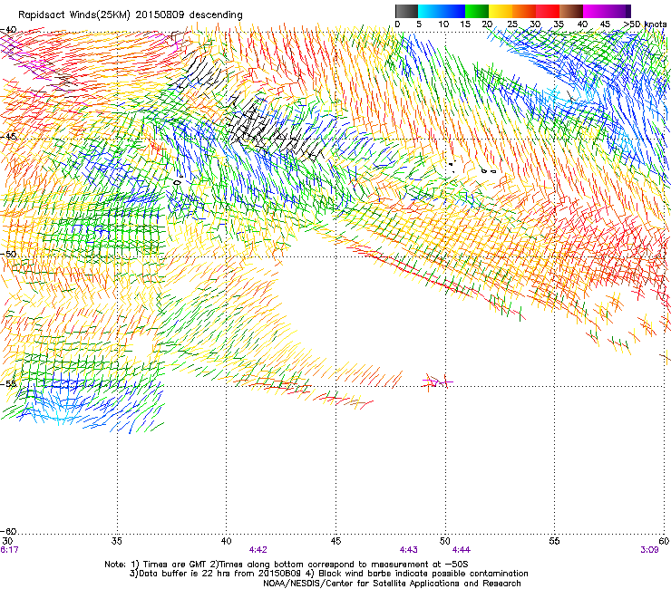The width and height of the screenshot is (671, 589).
Task: Select the gray 0-5 knots legend segment
Action: (406, 11)
